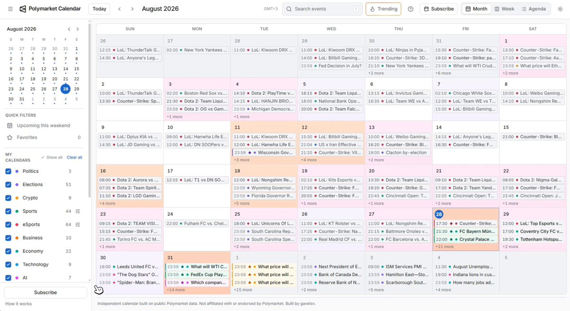Click the Trending button
The image size is (570, 311).
[x=383, y=9]
